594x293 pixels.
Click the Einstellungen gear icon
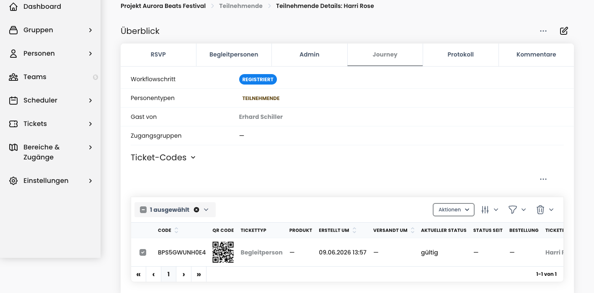[x=13, y=181]
